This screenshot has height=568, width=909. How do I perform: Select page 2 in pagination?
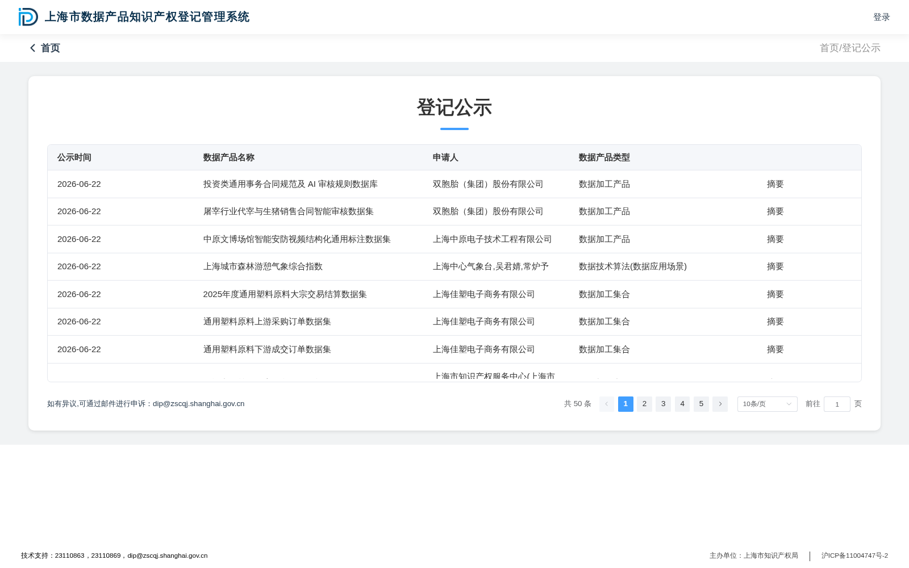pyautogui.click(x=644, y=404)
